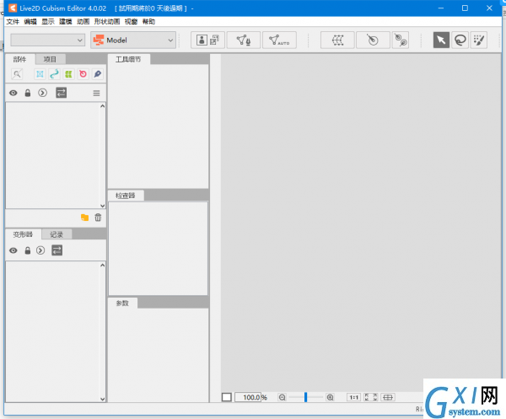Toggle the green warp deformer filter

click(68, 74)
